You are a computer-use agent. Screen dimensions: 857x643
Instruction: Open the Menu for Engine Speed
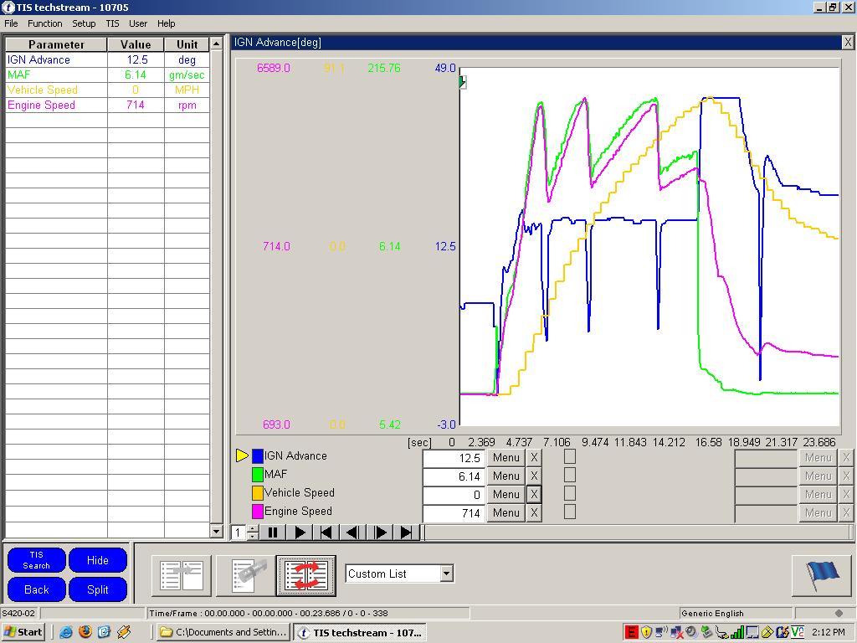[505, 512]
